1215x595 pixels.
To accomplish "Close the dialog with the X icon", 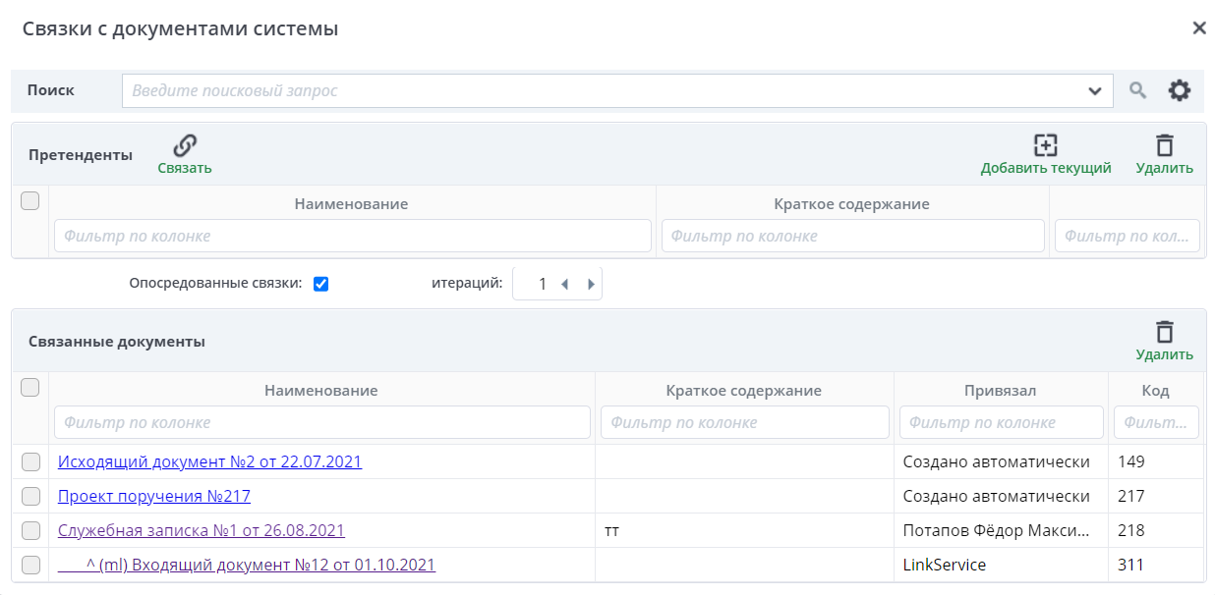I will (x=1198, y=28).
